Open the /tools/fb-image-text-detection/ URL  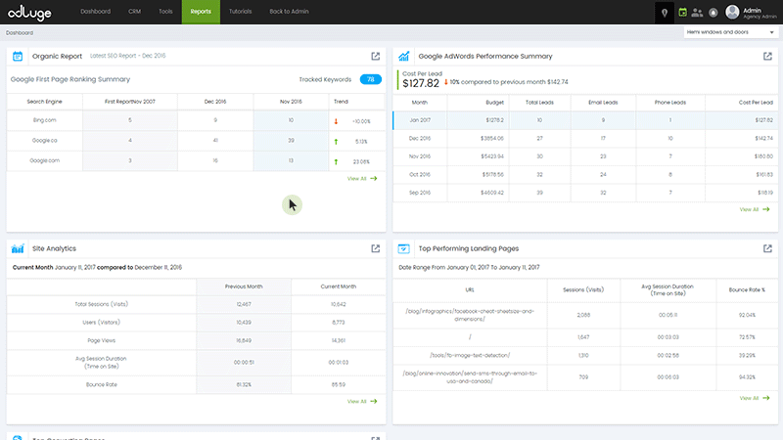(x=470, y=355)
